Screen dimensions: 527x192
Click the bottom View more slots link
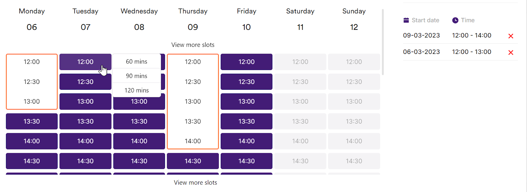195,182
